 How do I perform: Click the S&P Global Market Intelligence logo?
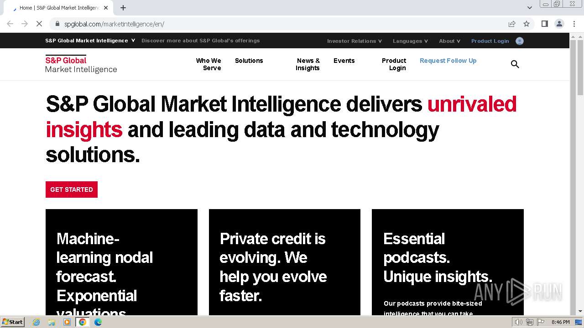(81, 64)
